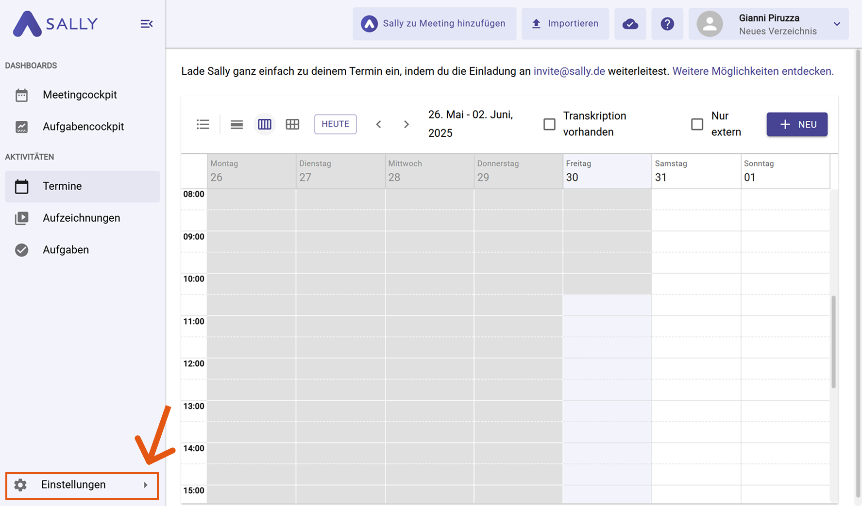The width and height of the screenshot is (862, 506).
Task: Toggle the 'Nur extern' checkbox
Action: coord(697,124)
